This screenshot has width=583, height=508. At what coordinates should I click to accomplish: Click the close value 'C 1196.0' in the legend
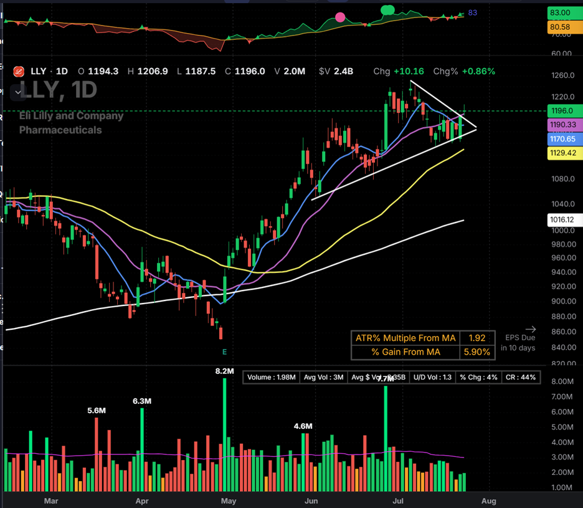point(245,72)
